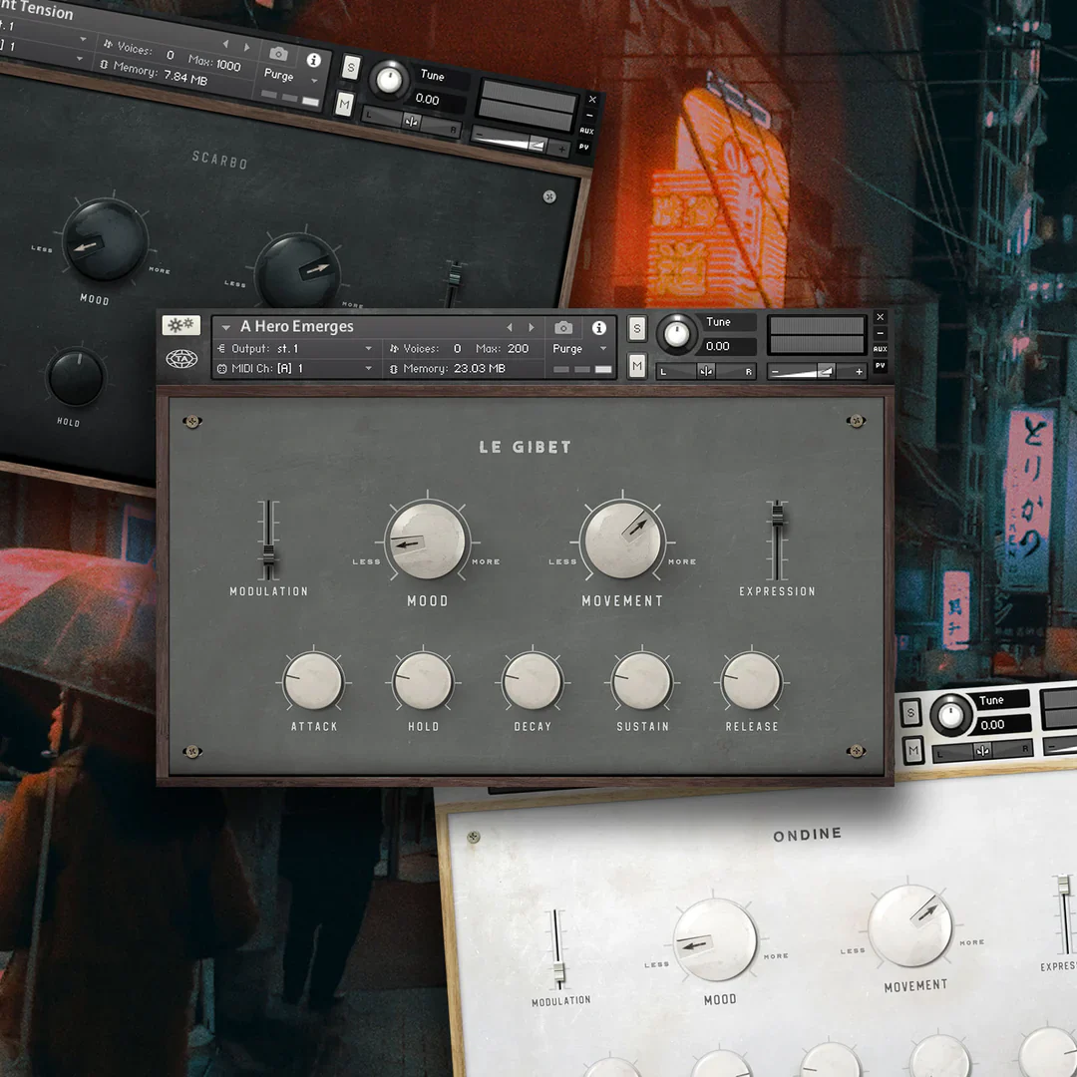
Task: Minimize Le Gibet instrument with the minus button
Action: [x=880, y=333]
